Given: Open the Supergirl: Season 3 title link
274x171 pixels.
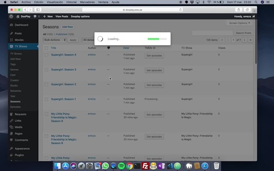Looking at the screenshot, I should tap(64, 70).
